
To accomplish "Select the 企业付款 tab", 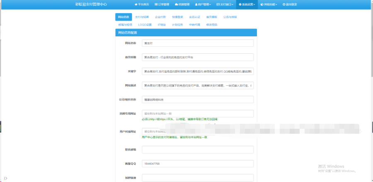I will pos(160,17).
